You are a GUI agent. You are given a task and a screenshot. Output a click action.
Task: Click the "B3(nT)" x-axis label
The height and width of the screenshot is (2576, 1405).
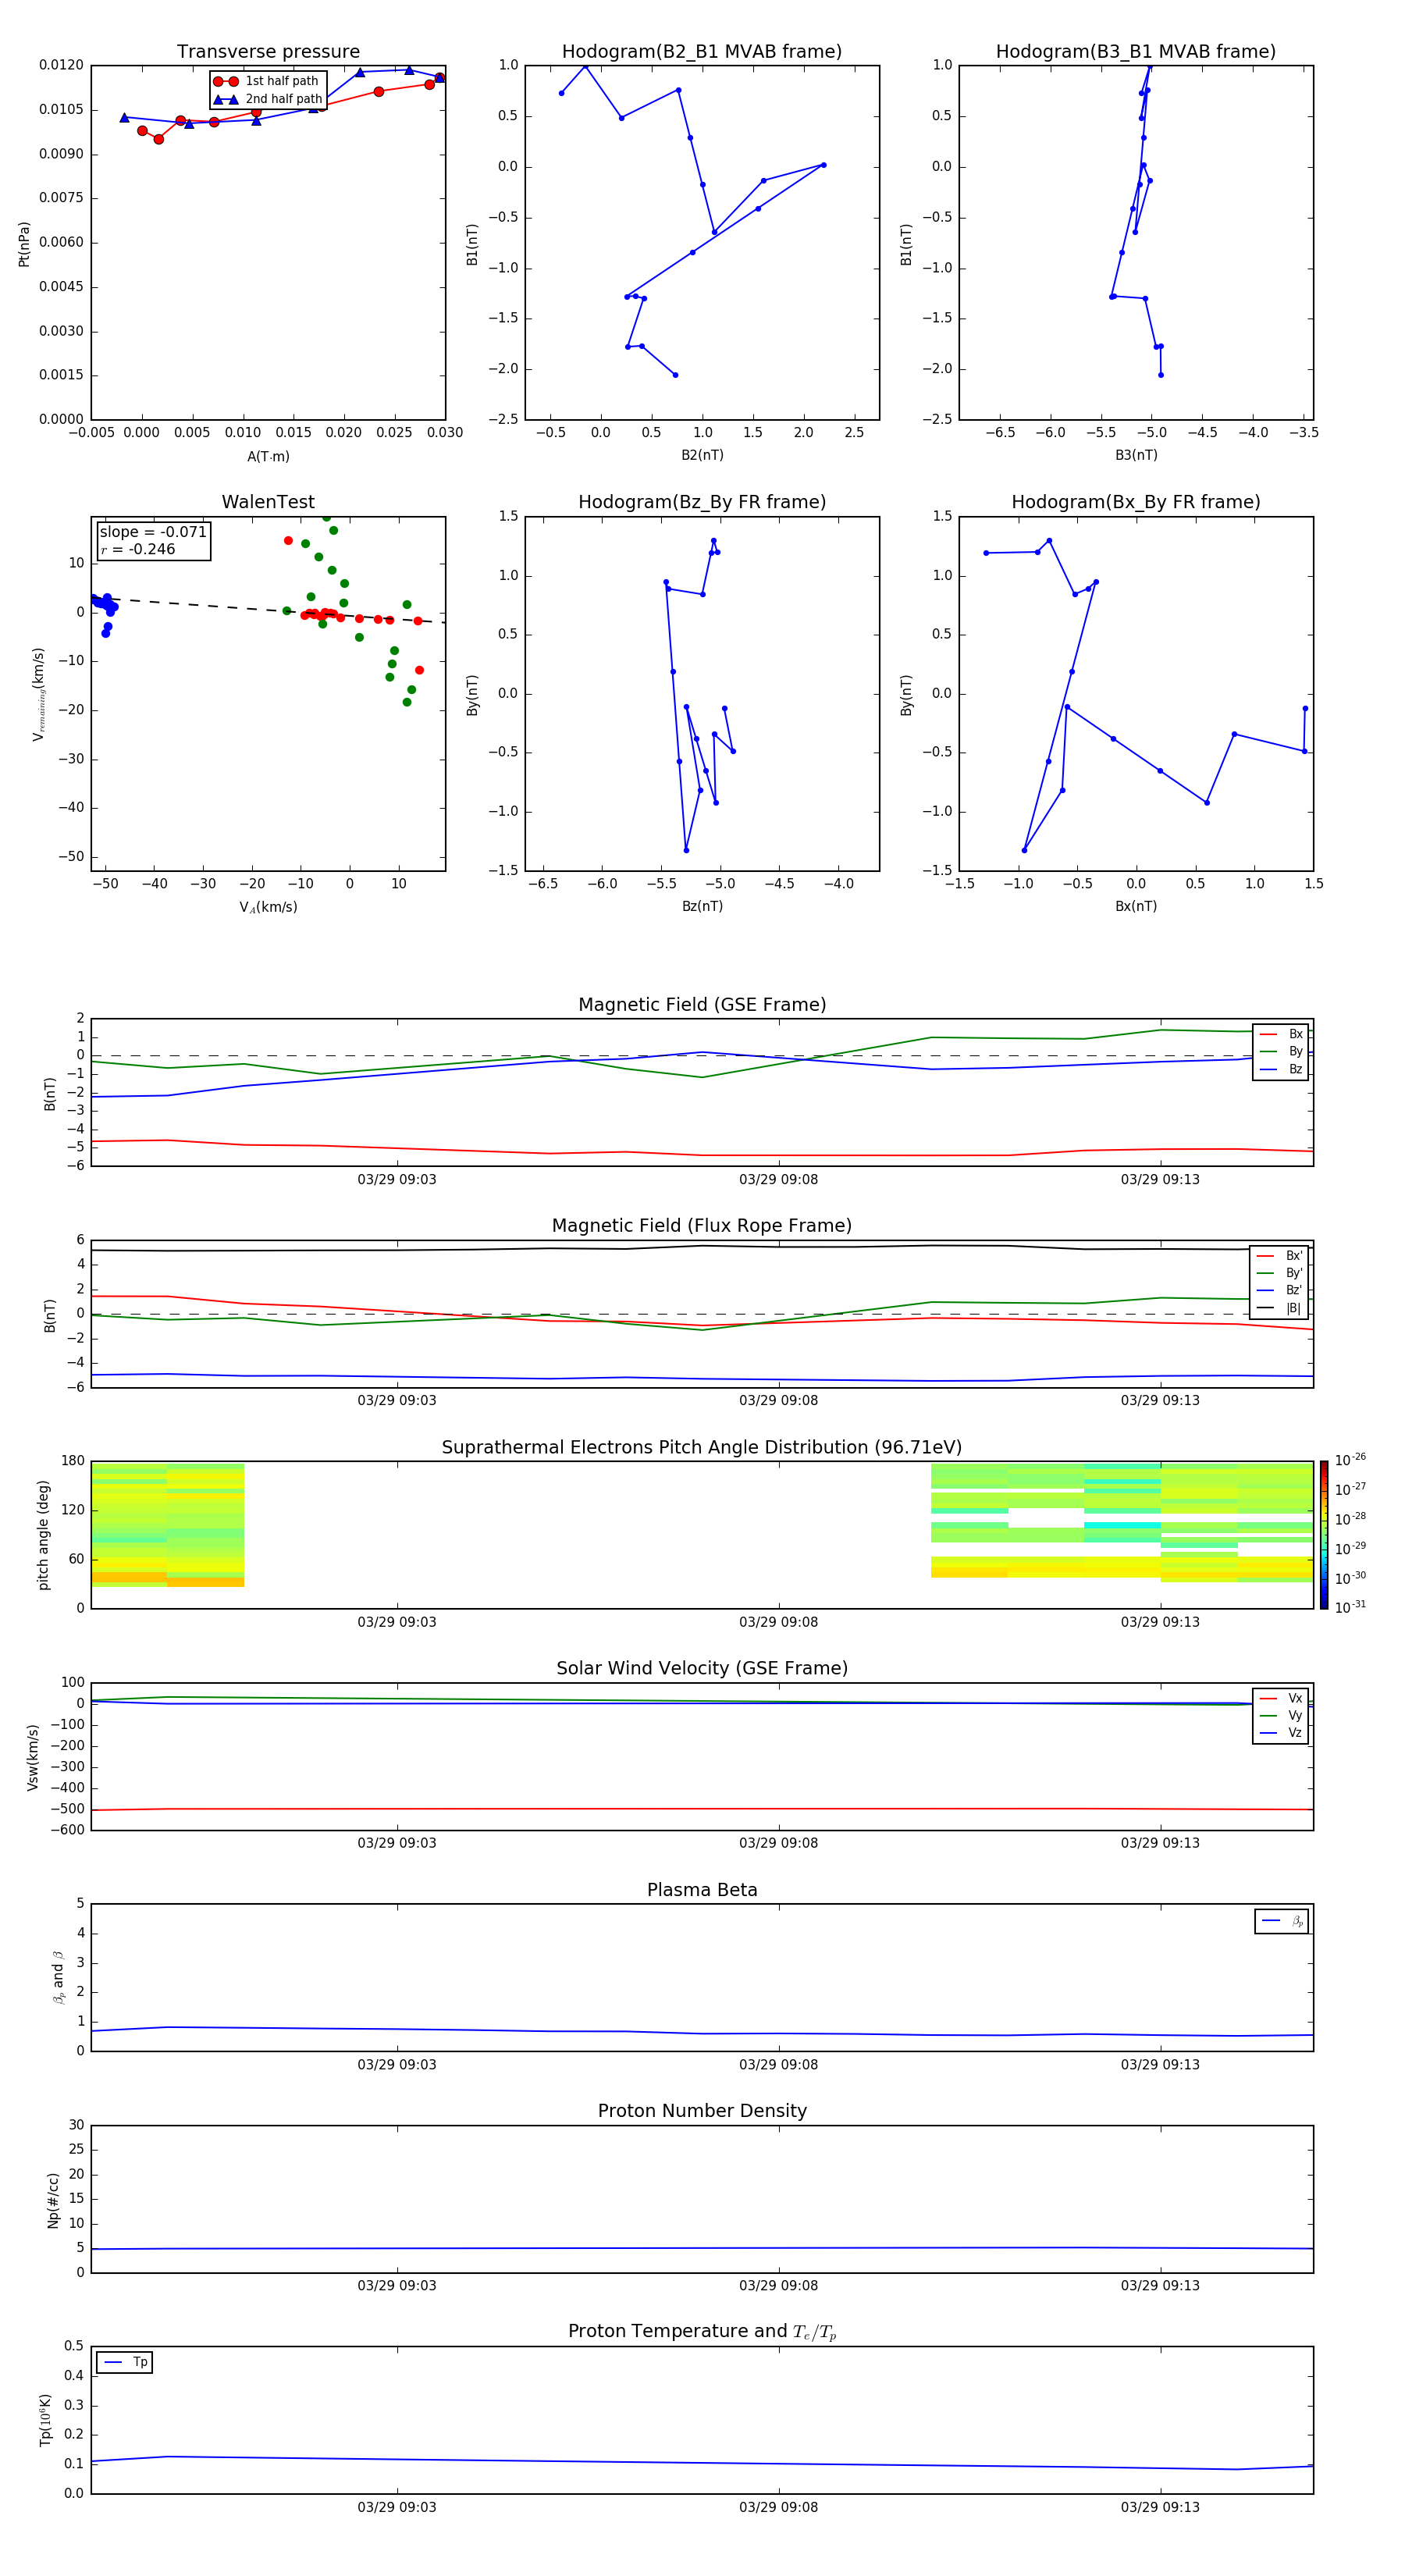(1136, 455)
